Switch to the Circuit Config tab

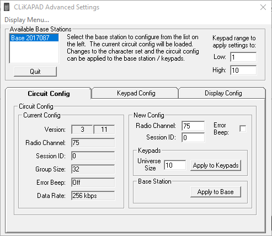pos(49,94)
